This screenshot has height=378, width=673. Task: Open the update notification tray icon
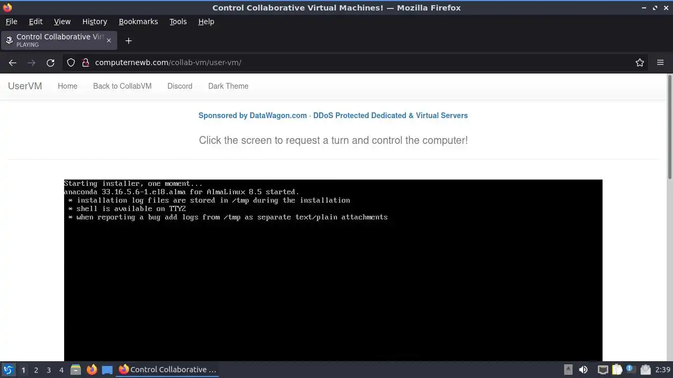coord(631,370)
